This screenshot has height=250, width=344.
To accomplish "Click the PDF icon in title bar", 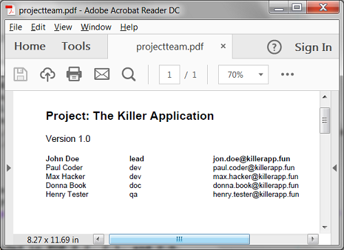I will 10,10.
